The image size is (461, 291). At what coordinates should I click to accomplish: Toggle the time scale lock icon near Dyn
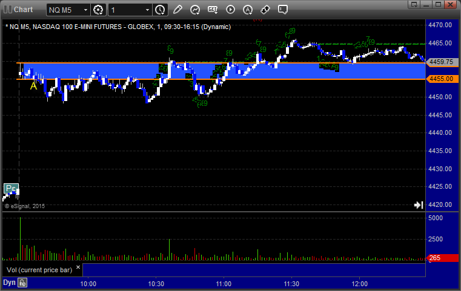coord(22,283)
